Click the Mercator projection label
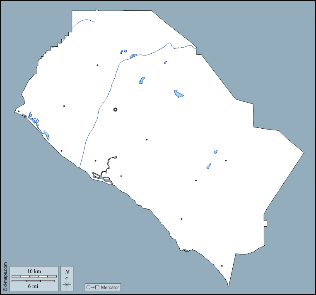 110,287
